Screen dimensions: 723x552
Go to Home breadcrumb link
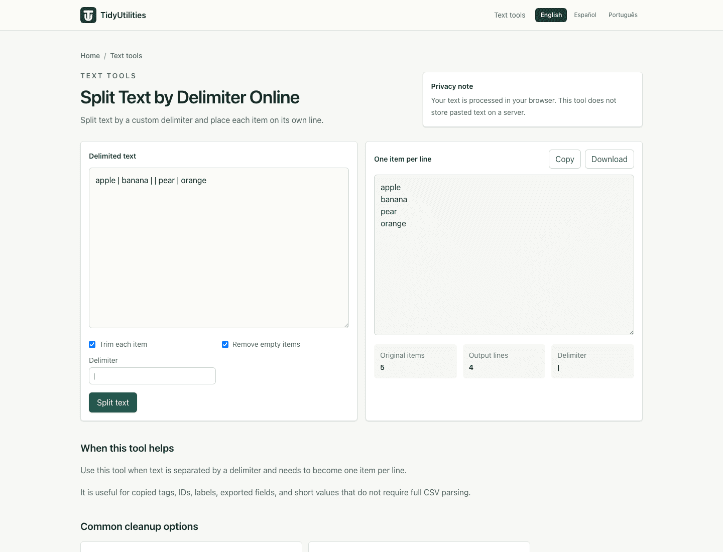(x=90, y=56)
